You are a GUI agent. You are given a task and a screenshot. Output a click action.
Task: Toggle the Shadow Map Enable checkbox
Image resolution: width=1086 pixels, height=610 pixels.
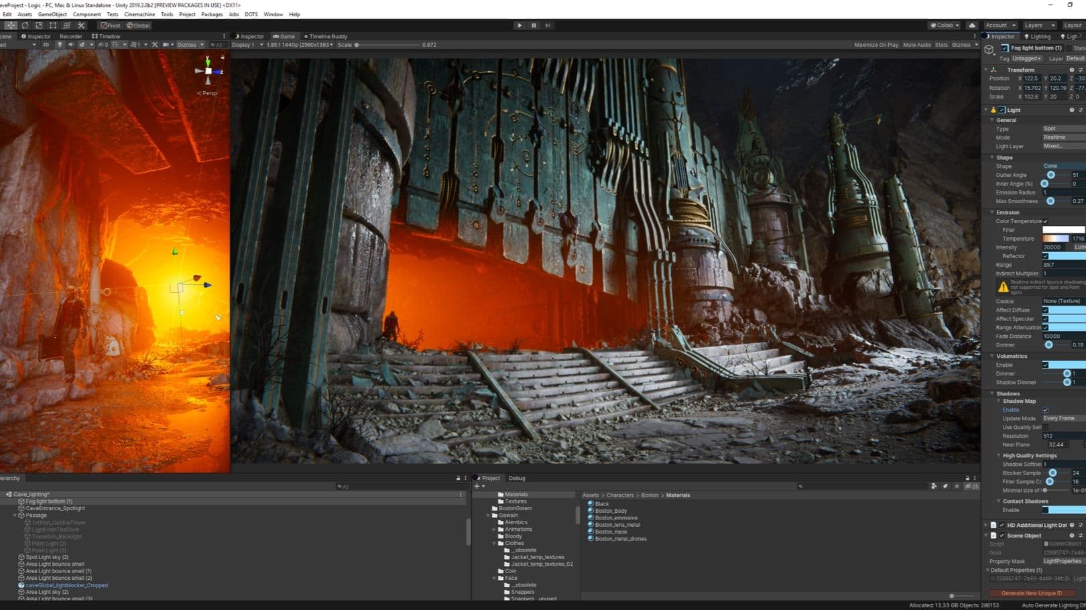coord(1045,410)
